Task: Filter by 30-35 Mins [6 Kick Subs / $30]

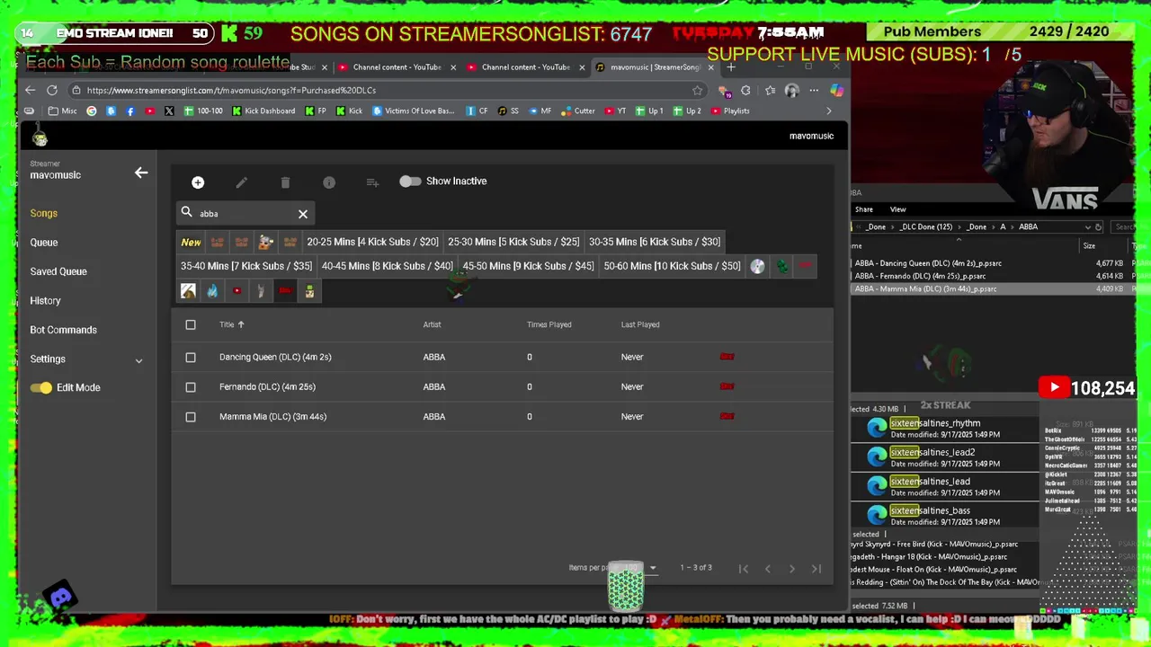Action: pyautogui.click(x=655, y=242)
